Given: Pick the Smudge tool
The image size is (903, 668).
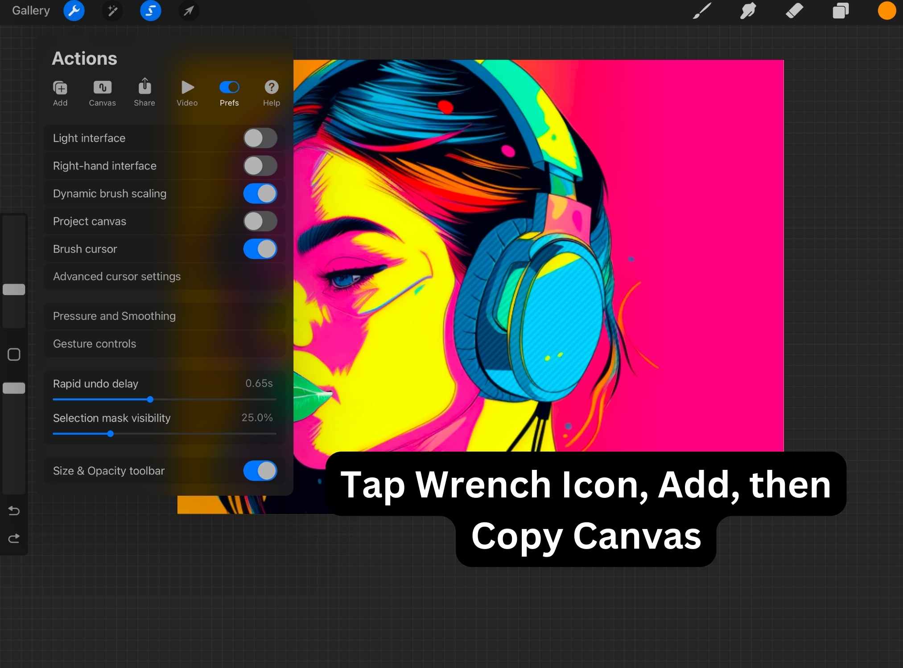Looking at the screenshot, I should point(748,11).
